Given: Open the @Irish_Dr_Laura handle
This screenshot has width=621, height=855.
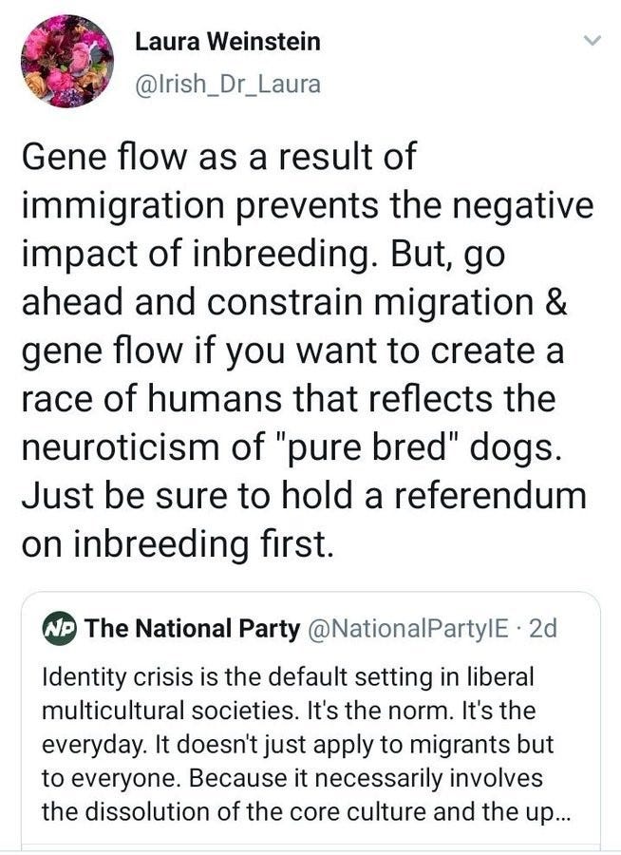Looking at the screenshot, I should (x=227, y=85).
